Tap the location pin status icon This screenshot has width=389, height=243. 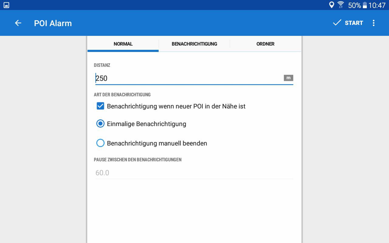(x=332, y=5)
